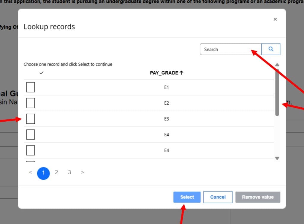Viewport: 304px width, 224px height.
Task: Cancel the record lookup
Action: (218, 197)
